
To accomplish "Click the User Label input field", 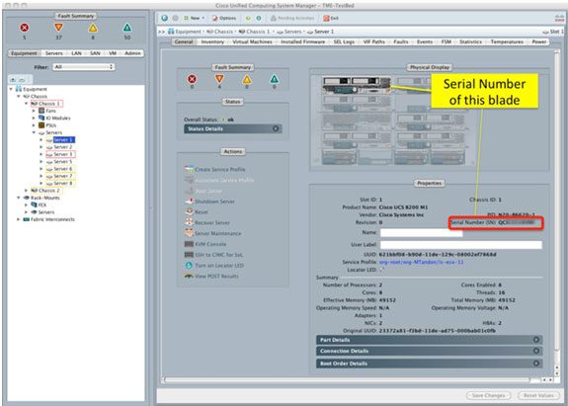I will [460, 245].
